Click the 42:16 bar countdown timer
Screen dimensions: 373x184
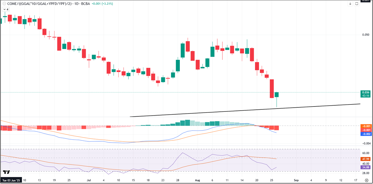coord(366,95)
